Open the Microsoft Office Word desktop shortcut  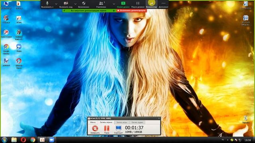(x=245, y=20)
